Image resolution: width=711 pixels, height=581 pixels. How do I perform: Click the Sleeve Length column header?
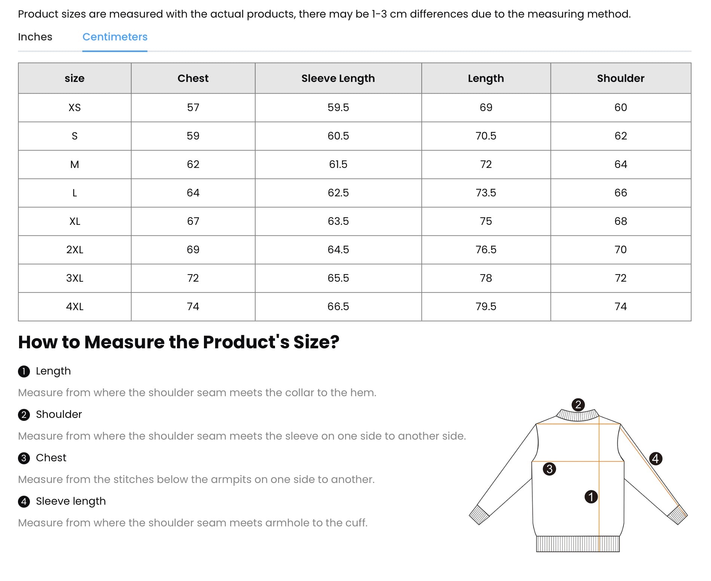(338, 78)
